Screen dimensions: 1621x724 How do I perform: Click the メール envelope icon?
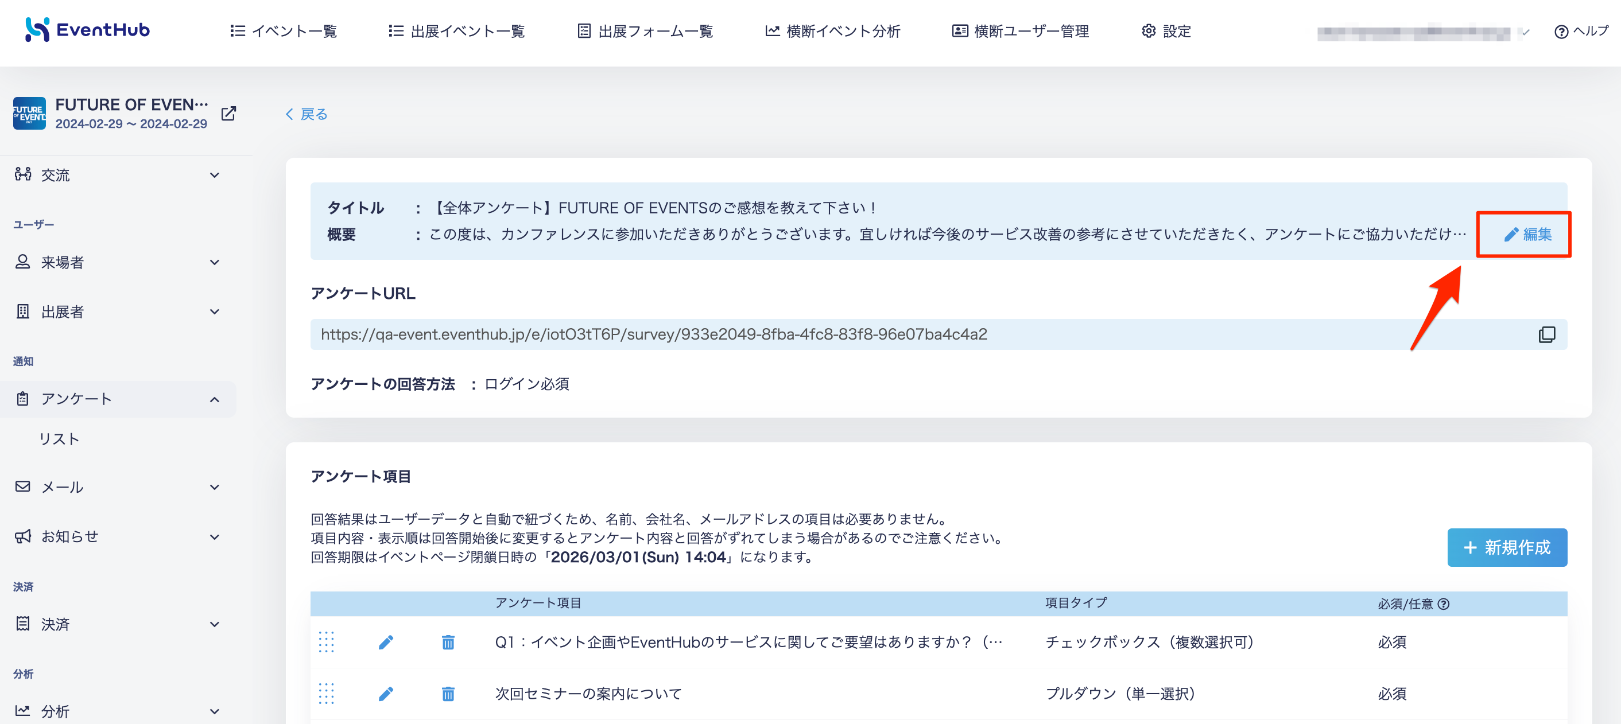click(x=22, y=486)
